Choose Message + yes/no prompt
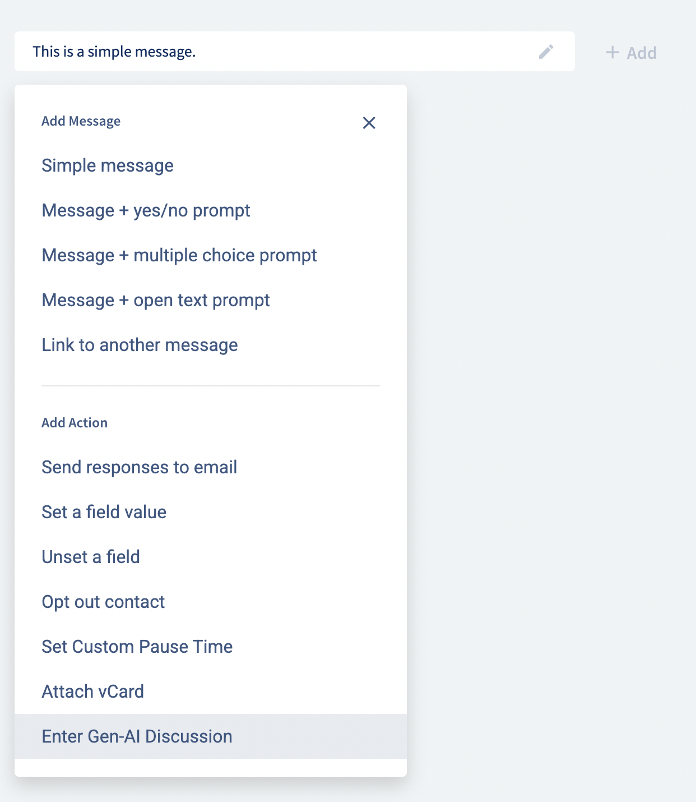696x802 pixels. pos(146,211)
